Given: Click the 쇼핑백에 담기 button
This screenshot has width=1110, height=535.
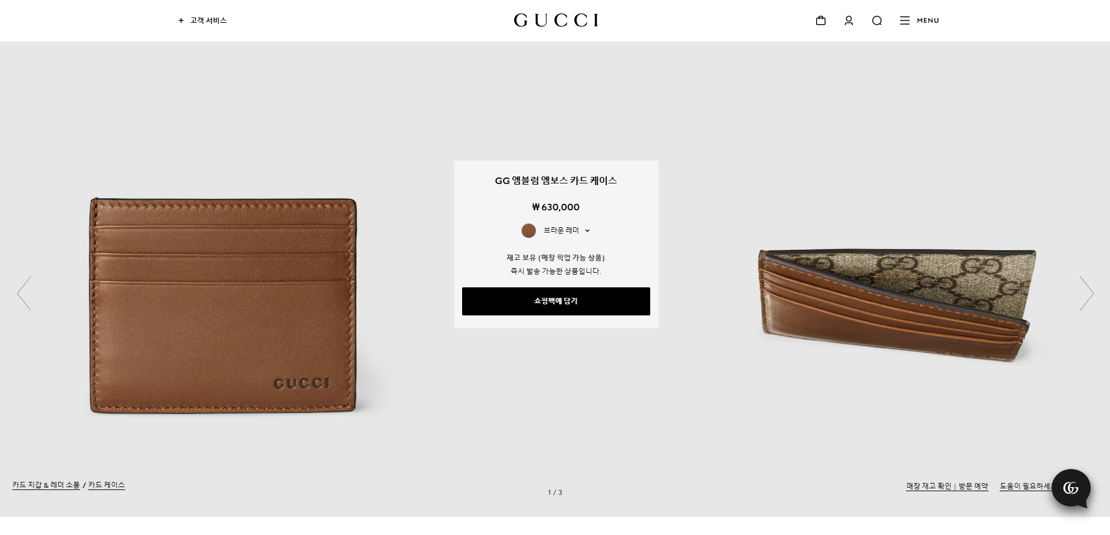Looking at the screenshot, I should (x=556, y=301).
